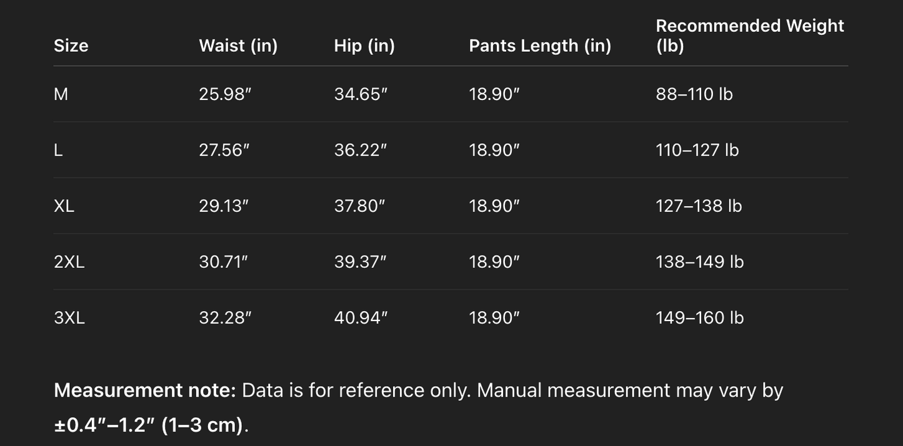The height and width of the screenshot is (446, 903).
Task: Select the M size row label
Action: [x=61, y=94]
